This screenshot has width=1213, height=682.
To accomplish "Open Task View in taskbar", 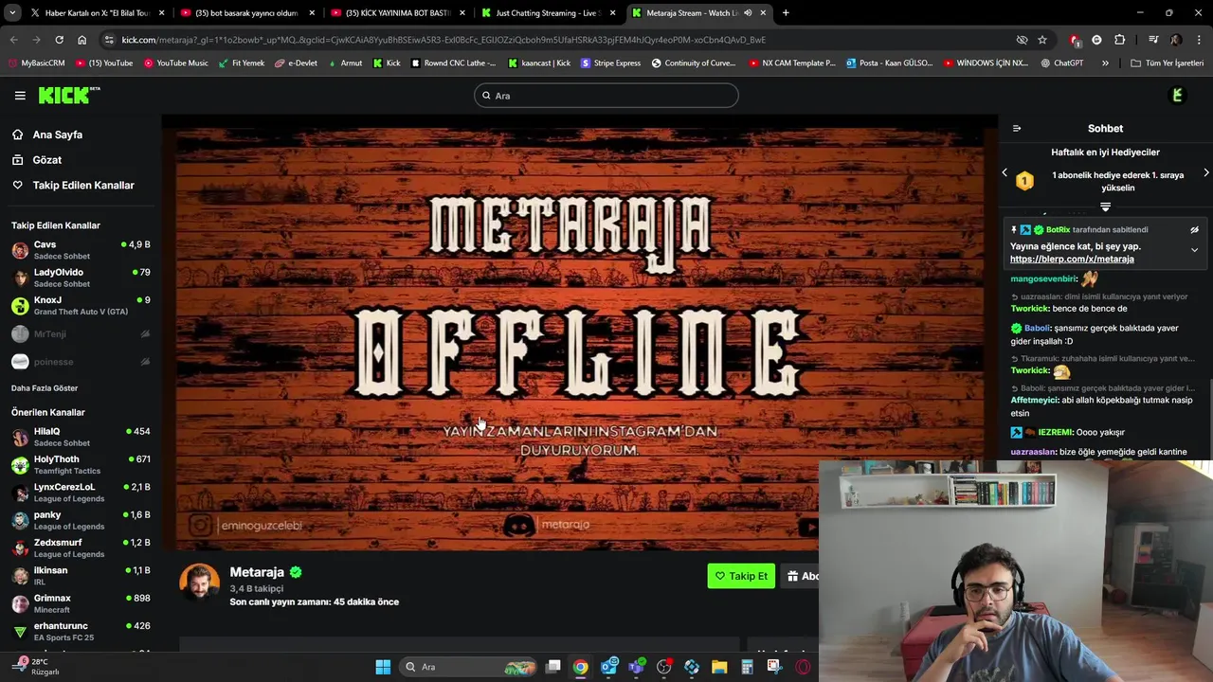I will 553,667.
